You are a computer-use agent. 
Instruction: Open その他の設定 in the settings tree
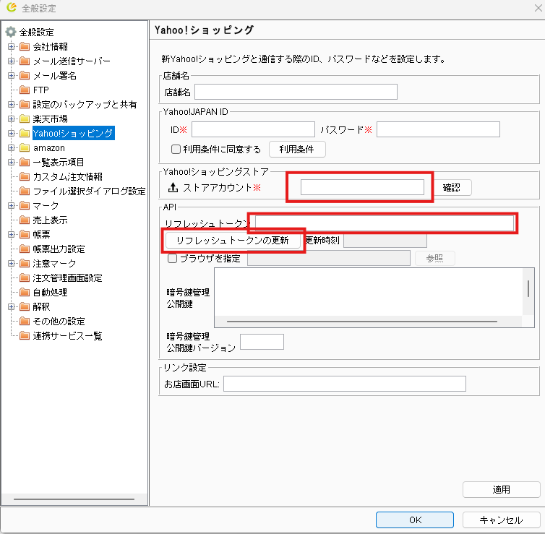[x=59, y=321]
